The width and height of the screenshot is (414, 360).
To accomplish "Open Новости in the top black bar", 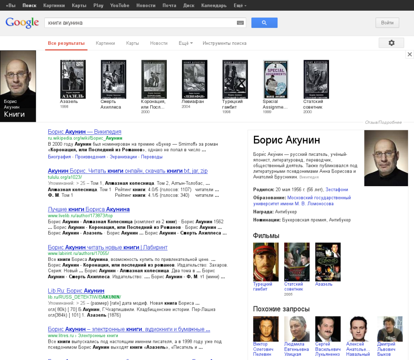I will click(x=146, y=5).
